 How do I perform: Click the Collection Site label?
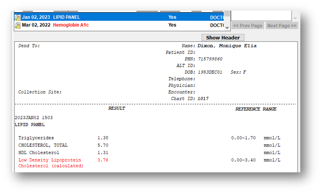coord(40,92)
